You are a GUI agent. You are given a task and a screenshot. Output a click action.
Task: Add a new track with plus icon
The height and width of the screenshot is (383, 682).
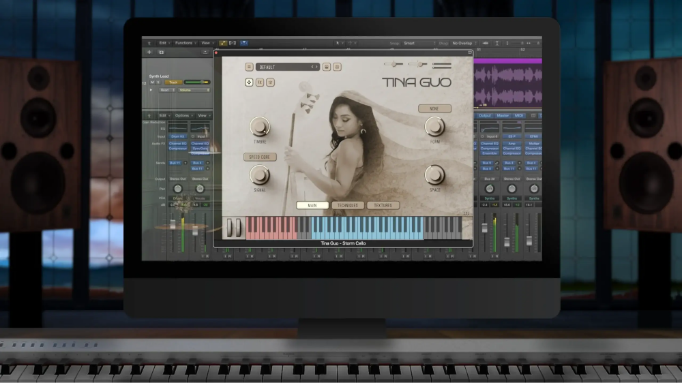(x=149, y=52)
